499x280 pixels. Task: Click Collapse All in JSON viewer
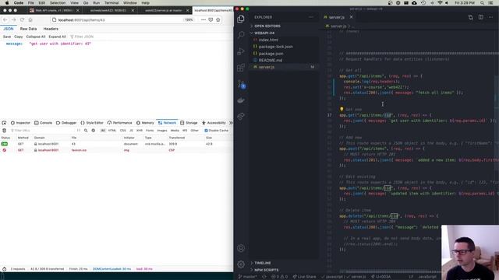(x=36, y=37)
